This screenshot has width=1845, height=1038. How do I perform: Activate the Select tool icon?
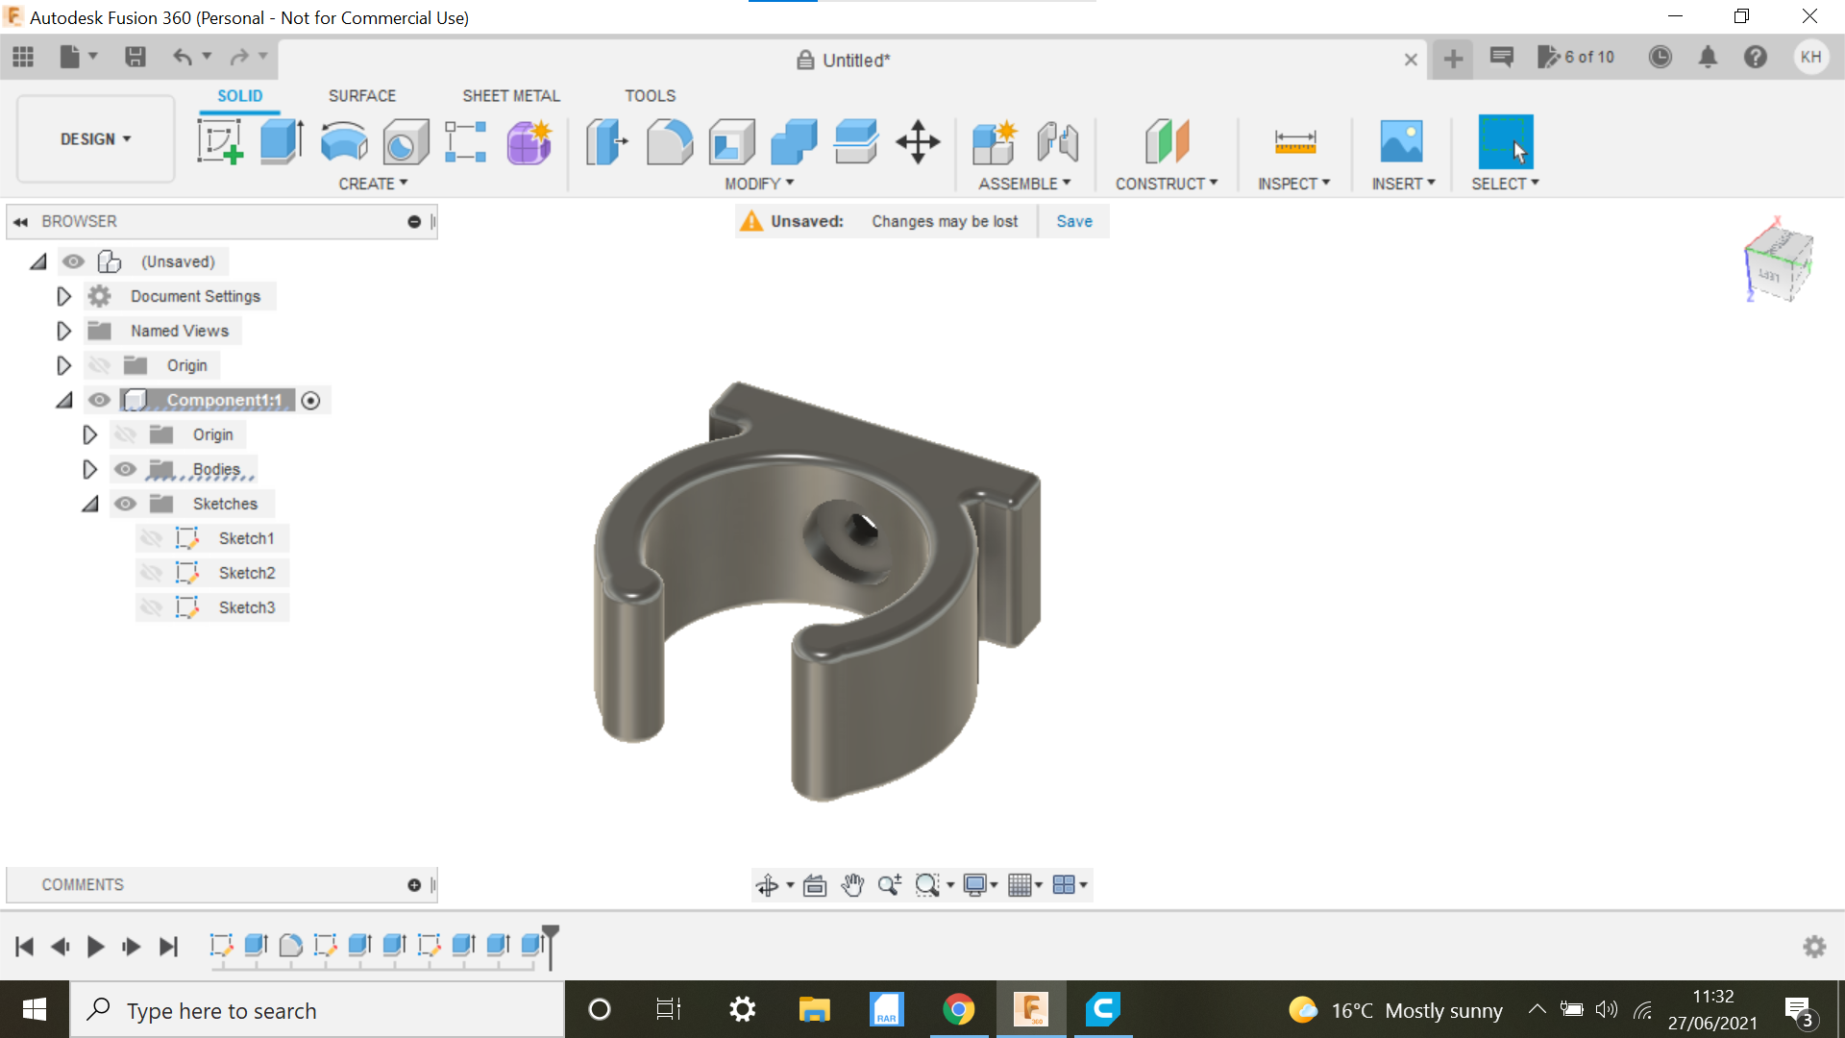tap(1506, 142)
